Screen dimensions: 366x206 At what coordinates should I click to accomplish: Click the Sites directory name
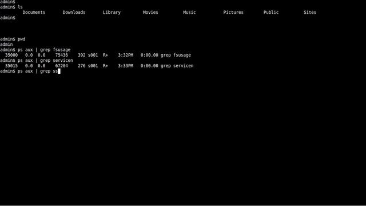310,13
